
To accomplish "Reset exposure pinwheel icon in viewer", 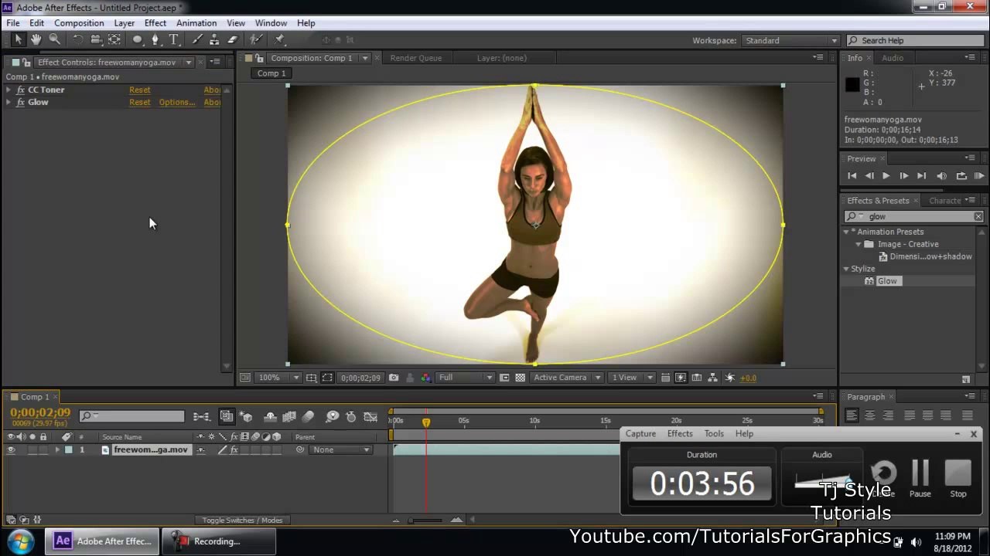I will pyautogui.click(x=731, y=378).
